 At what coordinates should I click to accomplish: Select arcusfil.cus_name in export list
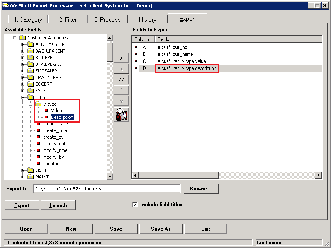(x=175, y=54)
